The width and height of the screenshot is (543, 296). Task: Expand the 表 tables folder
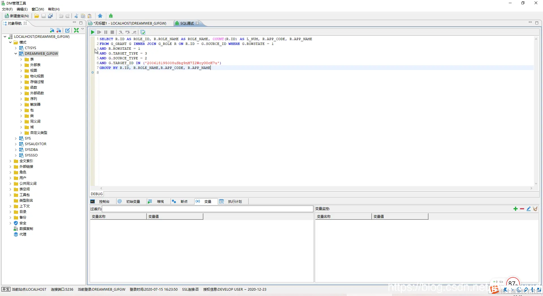(x=21, y=59)
